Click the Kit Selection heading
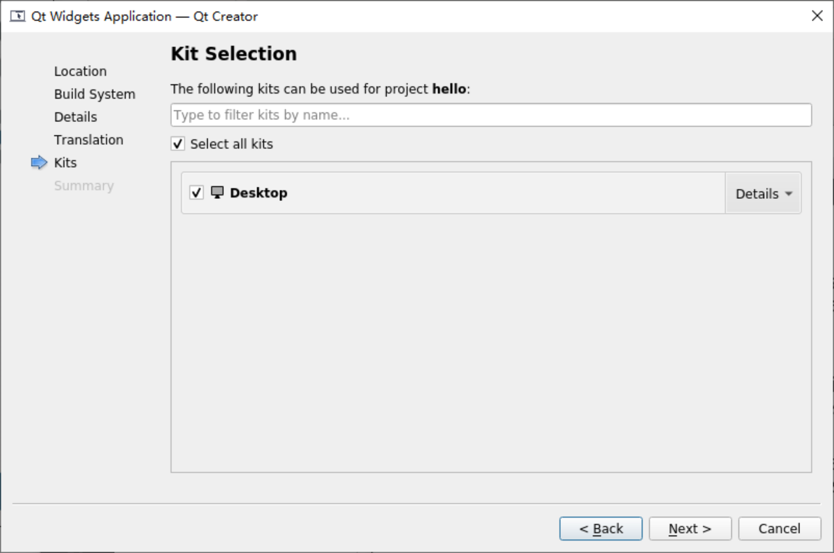The width and height of the screenshot is (834, 553). coord(234,54)
